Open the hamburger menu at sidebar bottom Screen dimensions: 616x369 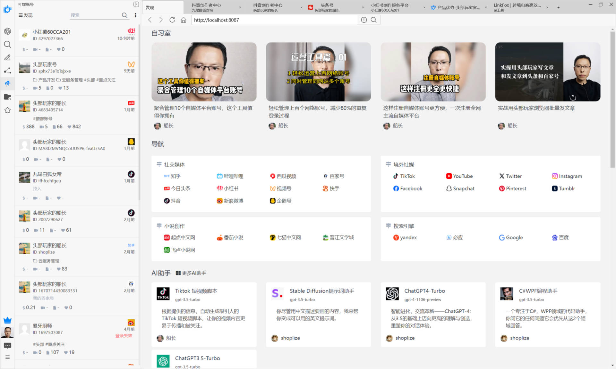(x=7, y=357)
